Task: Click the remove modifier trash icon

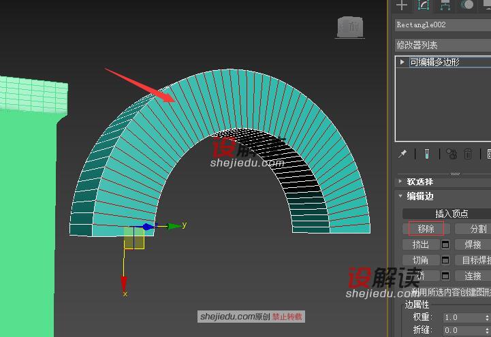Action: coord(468,154)
